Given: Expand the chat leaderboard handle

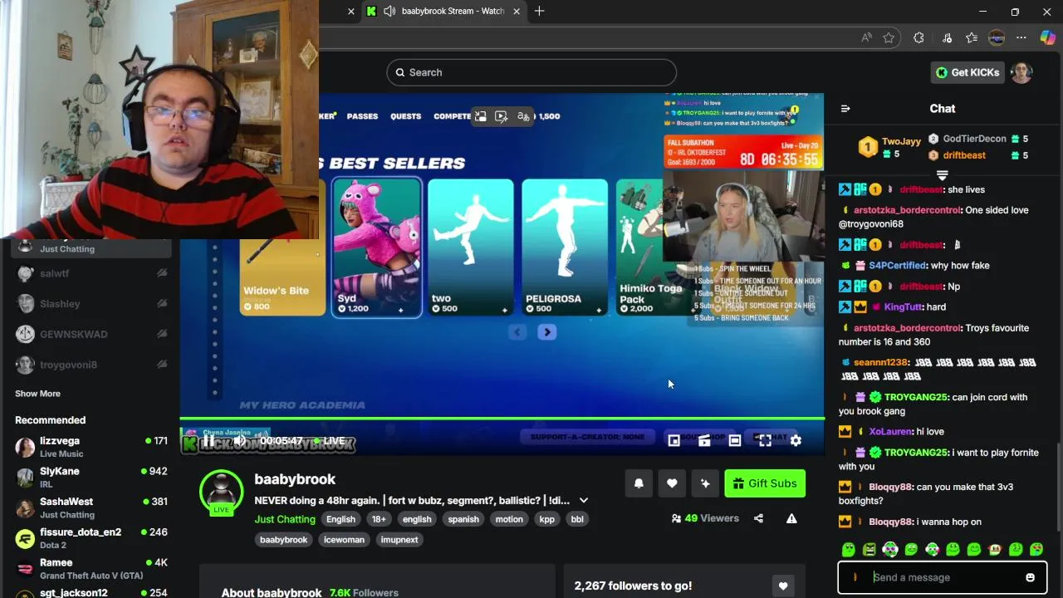Looking at the screenshot, I should click(x=942, y=175).
